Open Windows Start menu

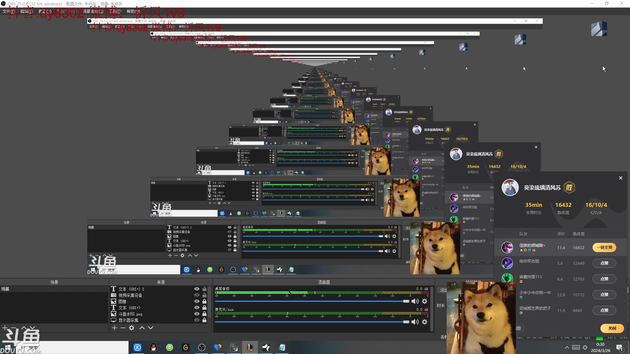click(8, 347)
